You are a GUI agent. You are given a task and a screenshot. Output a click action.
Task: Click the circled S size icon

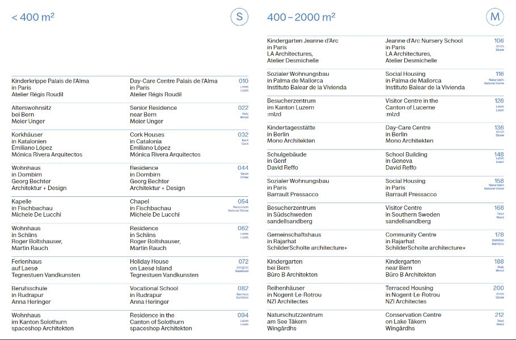[240, 17]
